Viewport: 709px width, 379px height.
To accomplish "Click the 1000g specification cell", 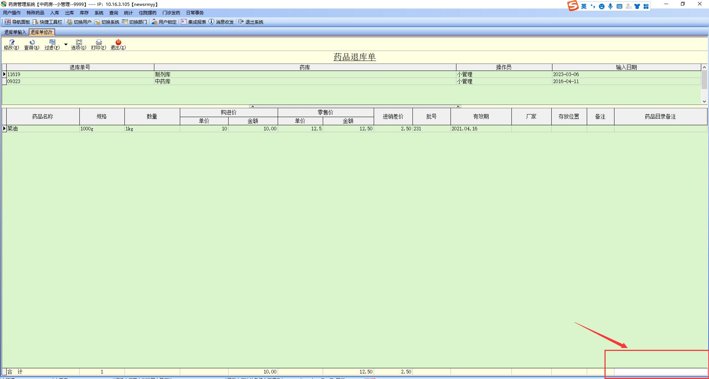I will [102, 129].
